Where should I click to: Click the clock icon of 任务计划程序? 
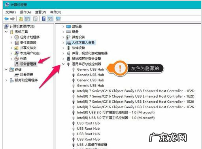17,37
